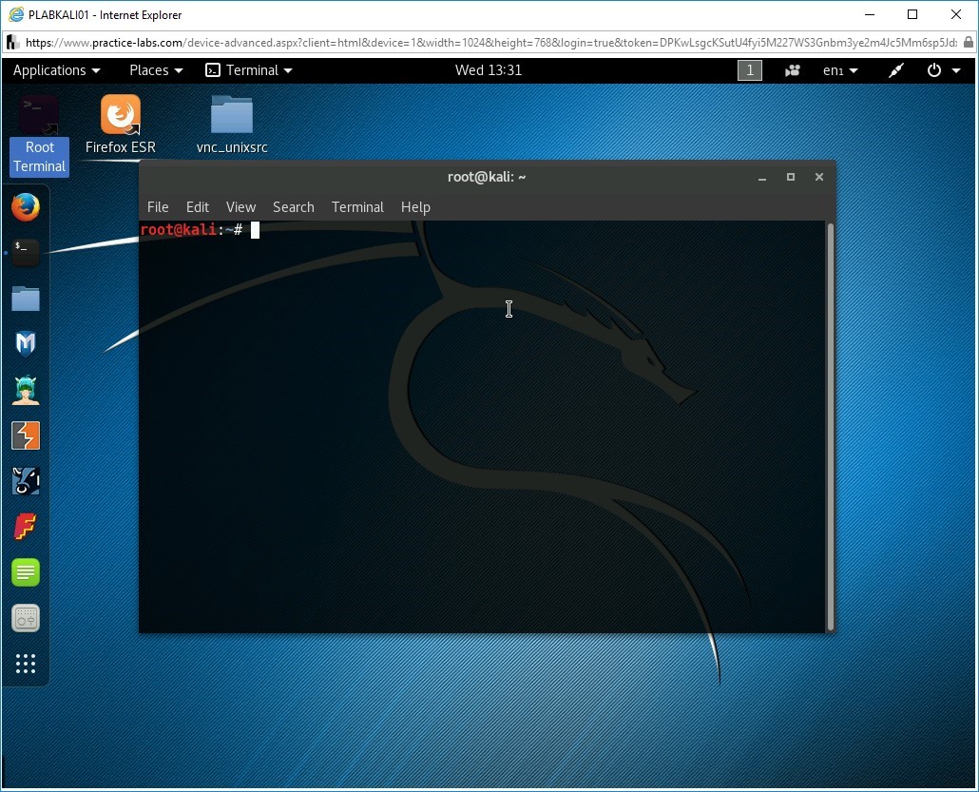Launch Metasploit from the dock
Viewport: 979px width, 792px height.
coord(26,344)
